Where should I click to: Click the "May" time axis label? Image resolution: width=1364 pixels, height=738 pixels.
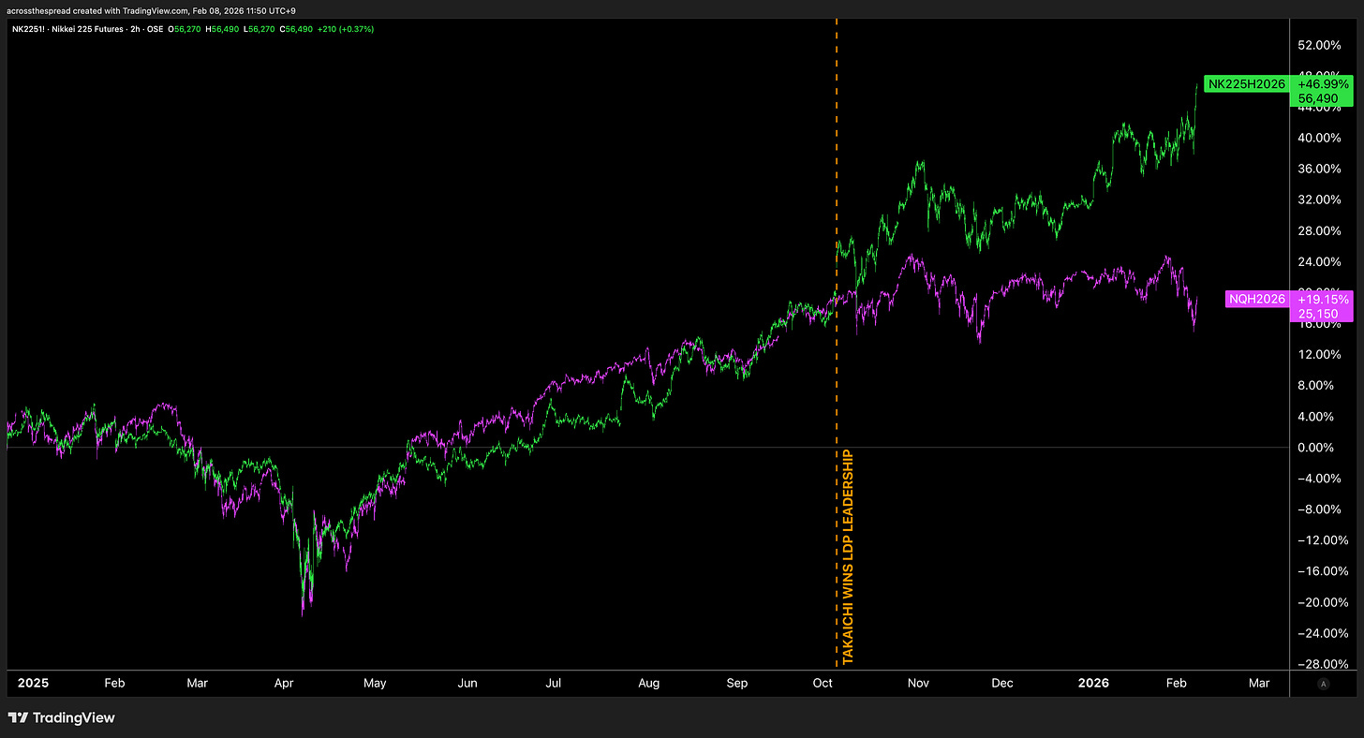375,684
